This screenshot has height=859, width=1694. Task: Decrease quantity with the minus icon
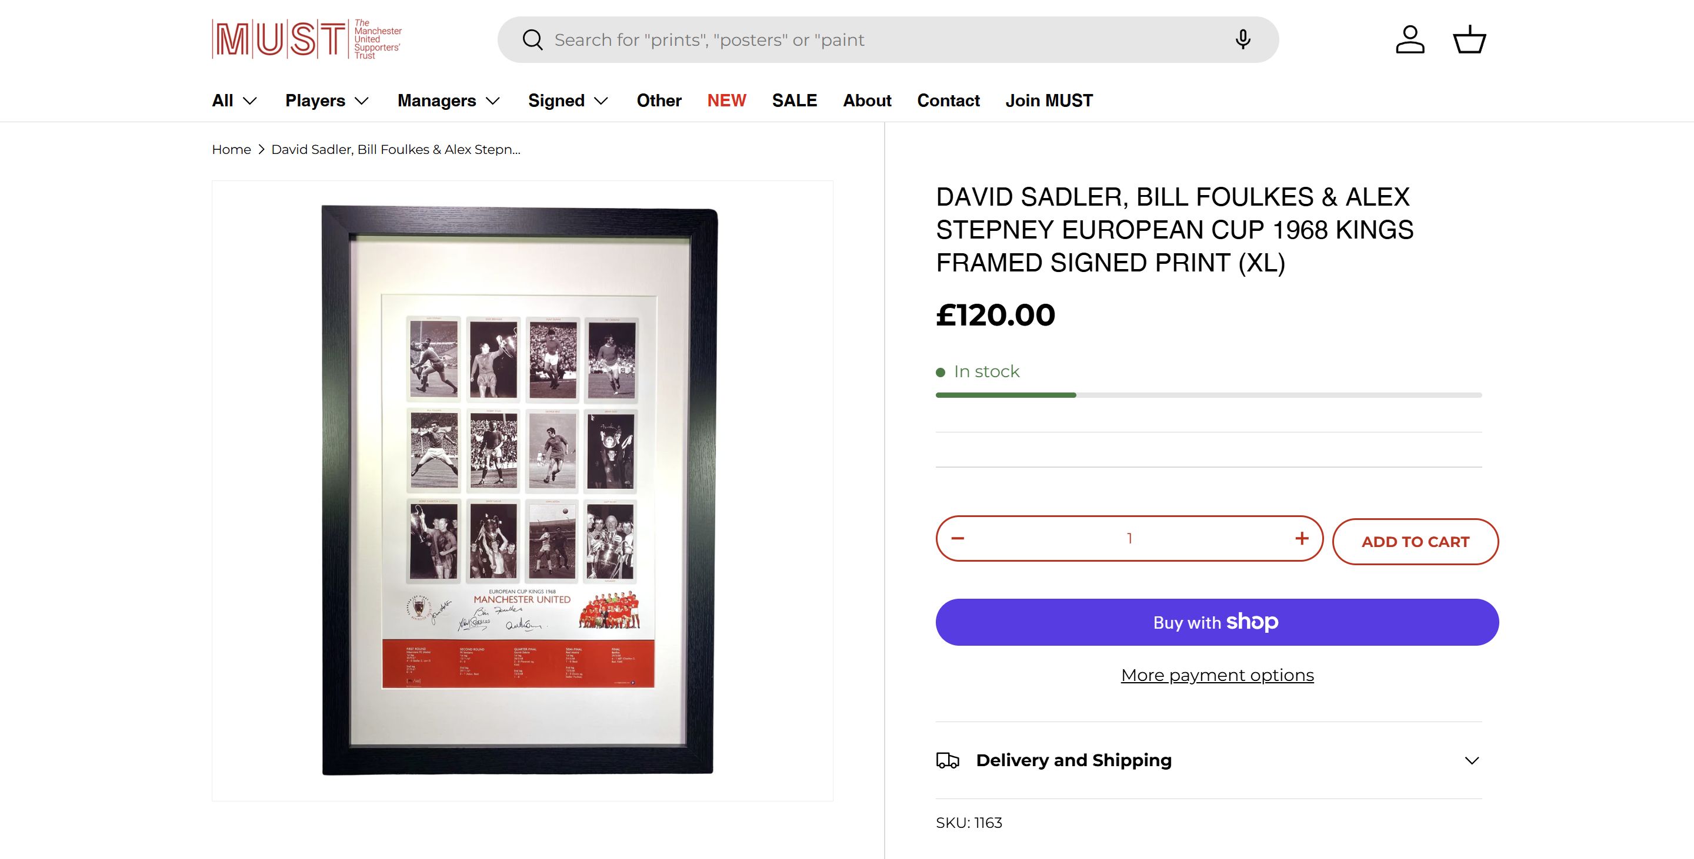[958, 539]
